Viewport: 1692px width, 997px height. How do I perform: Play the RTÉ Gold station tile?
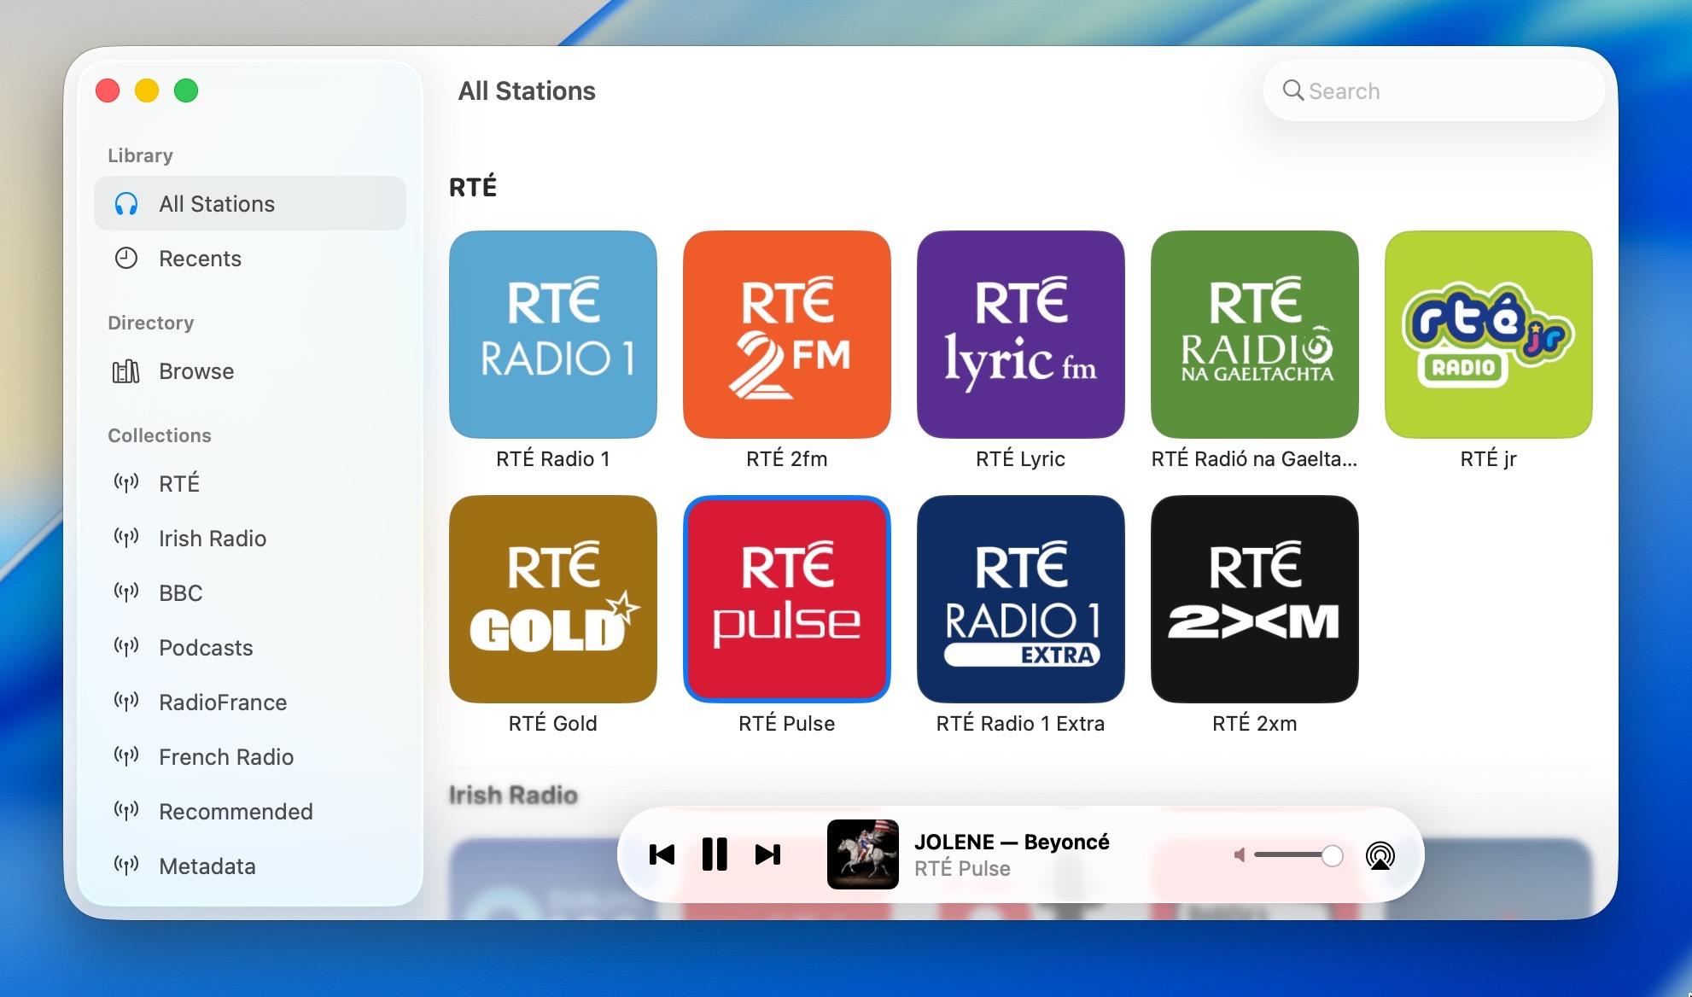tap(553, 599)
